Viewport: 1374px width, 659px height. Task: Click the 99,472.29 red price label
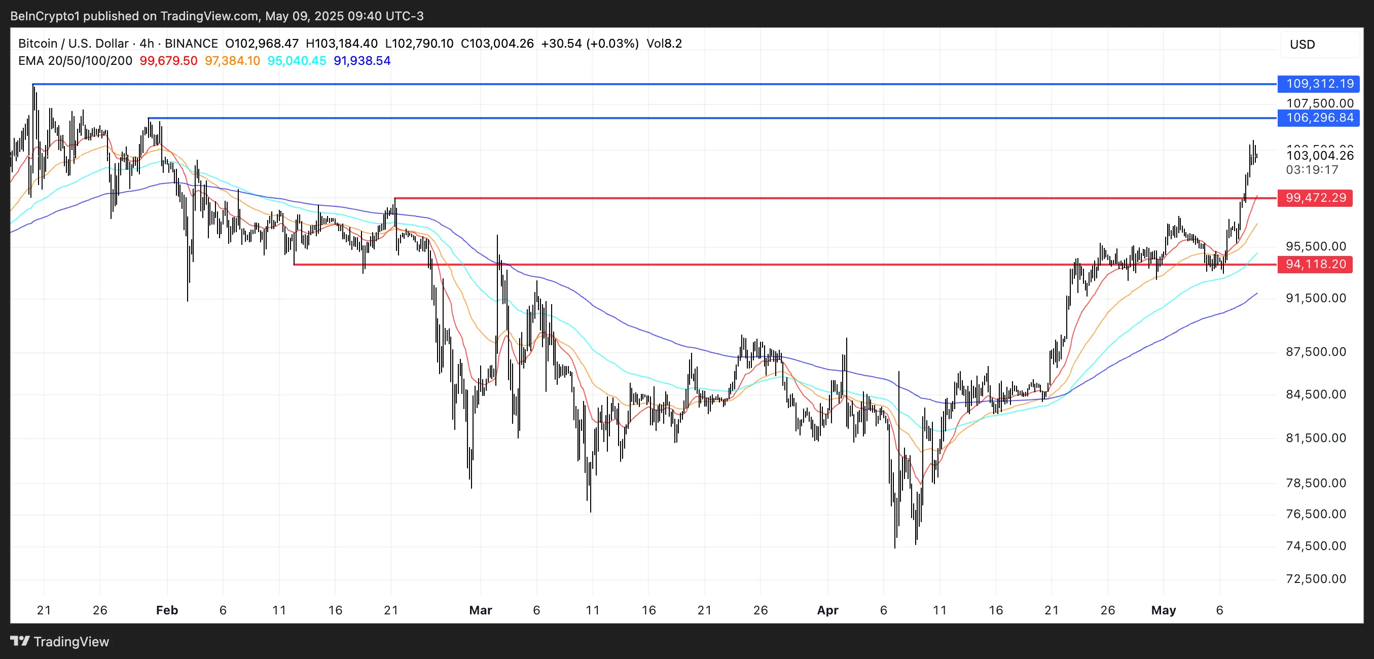(1315, 198)
